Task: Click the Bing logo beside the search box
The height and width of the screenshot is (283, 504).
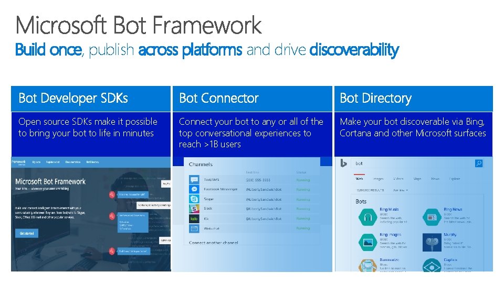Action: [343, 164]
